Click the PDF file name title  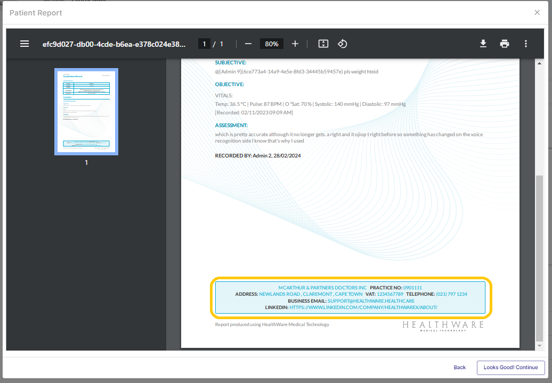point(115,44)
